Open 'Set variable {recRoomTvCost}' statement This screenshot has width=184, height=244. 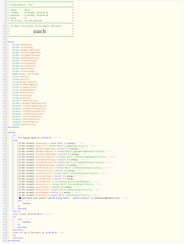coord(59,174)
